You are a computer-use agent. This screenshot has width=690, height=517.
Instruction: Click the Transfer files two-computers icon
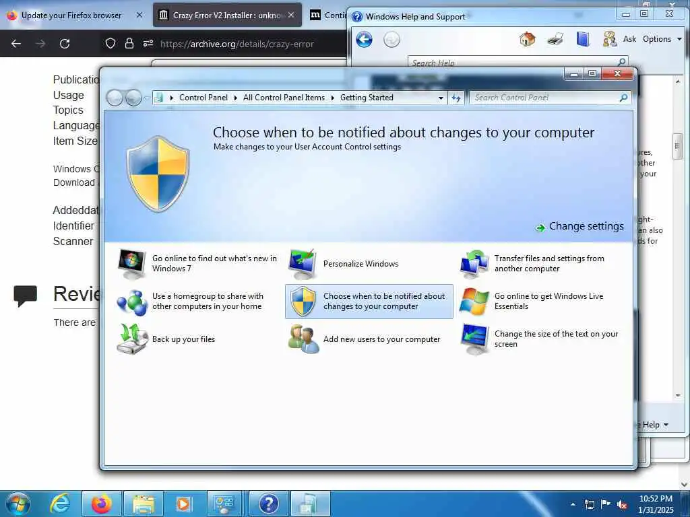[x=474, y=264]
